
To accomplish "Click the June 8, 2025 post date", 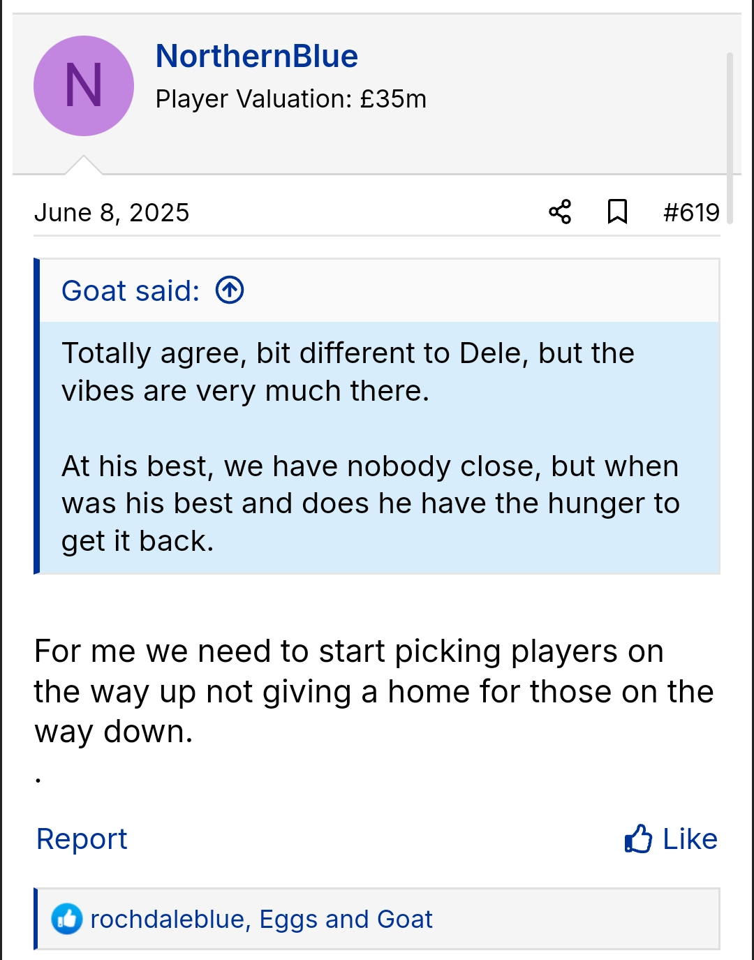I will (x=112, y=212).
